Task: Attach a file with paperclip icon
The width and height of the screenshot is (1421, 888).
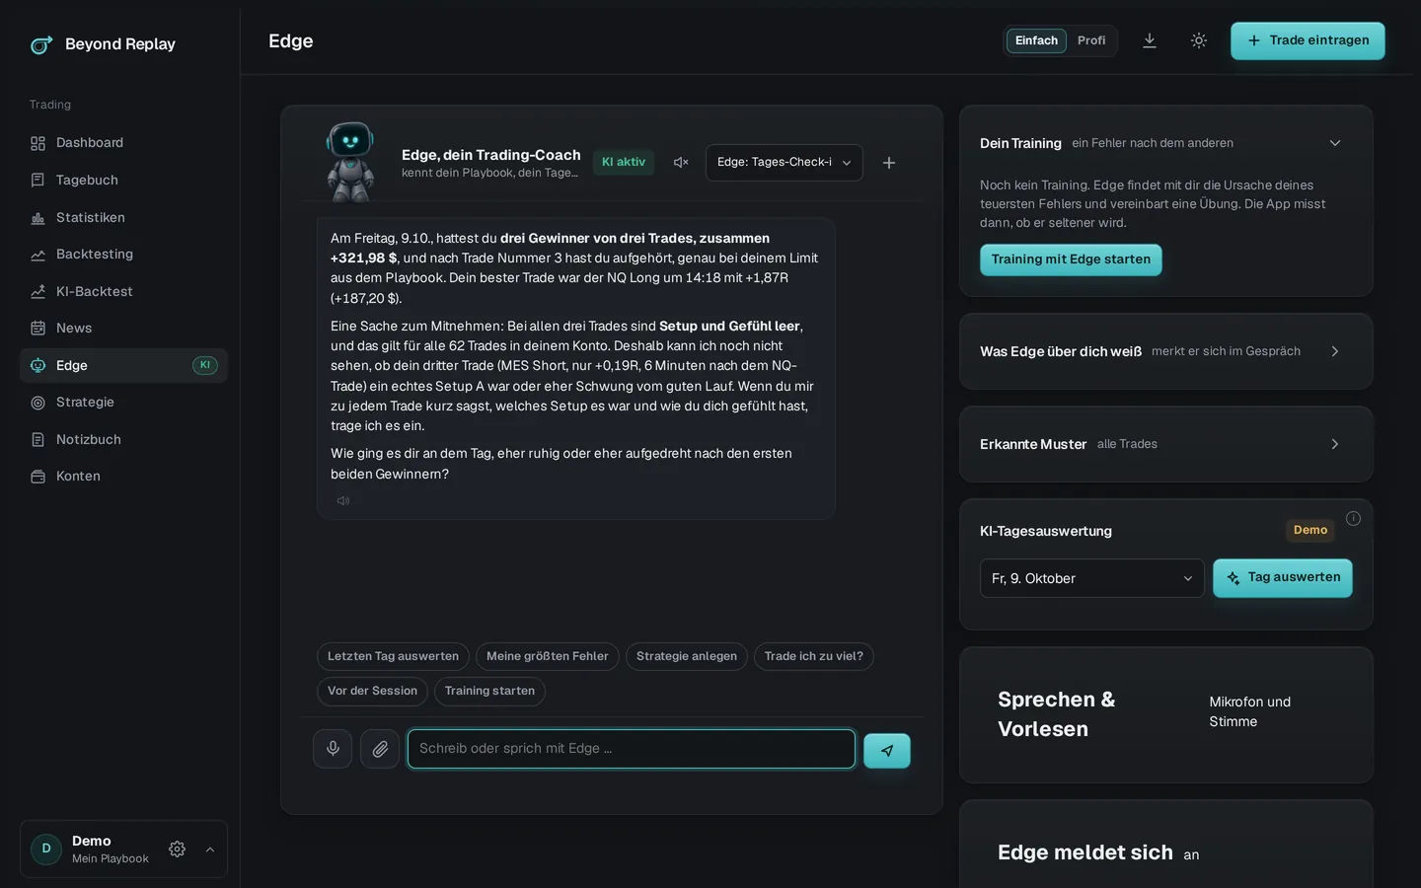Action: (380, 749)
